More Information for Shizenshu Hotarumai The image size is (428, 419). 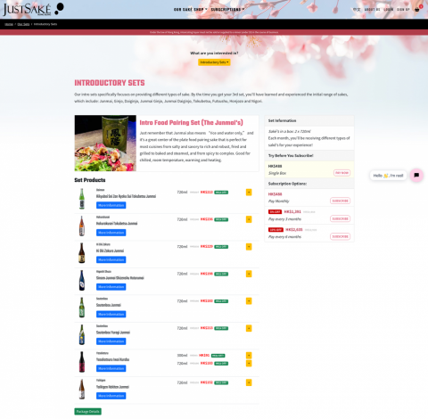111,287
